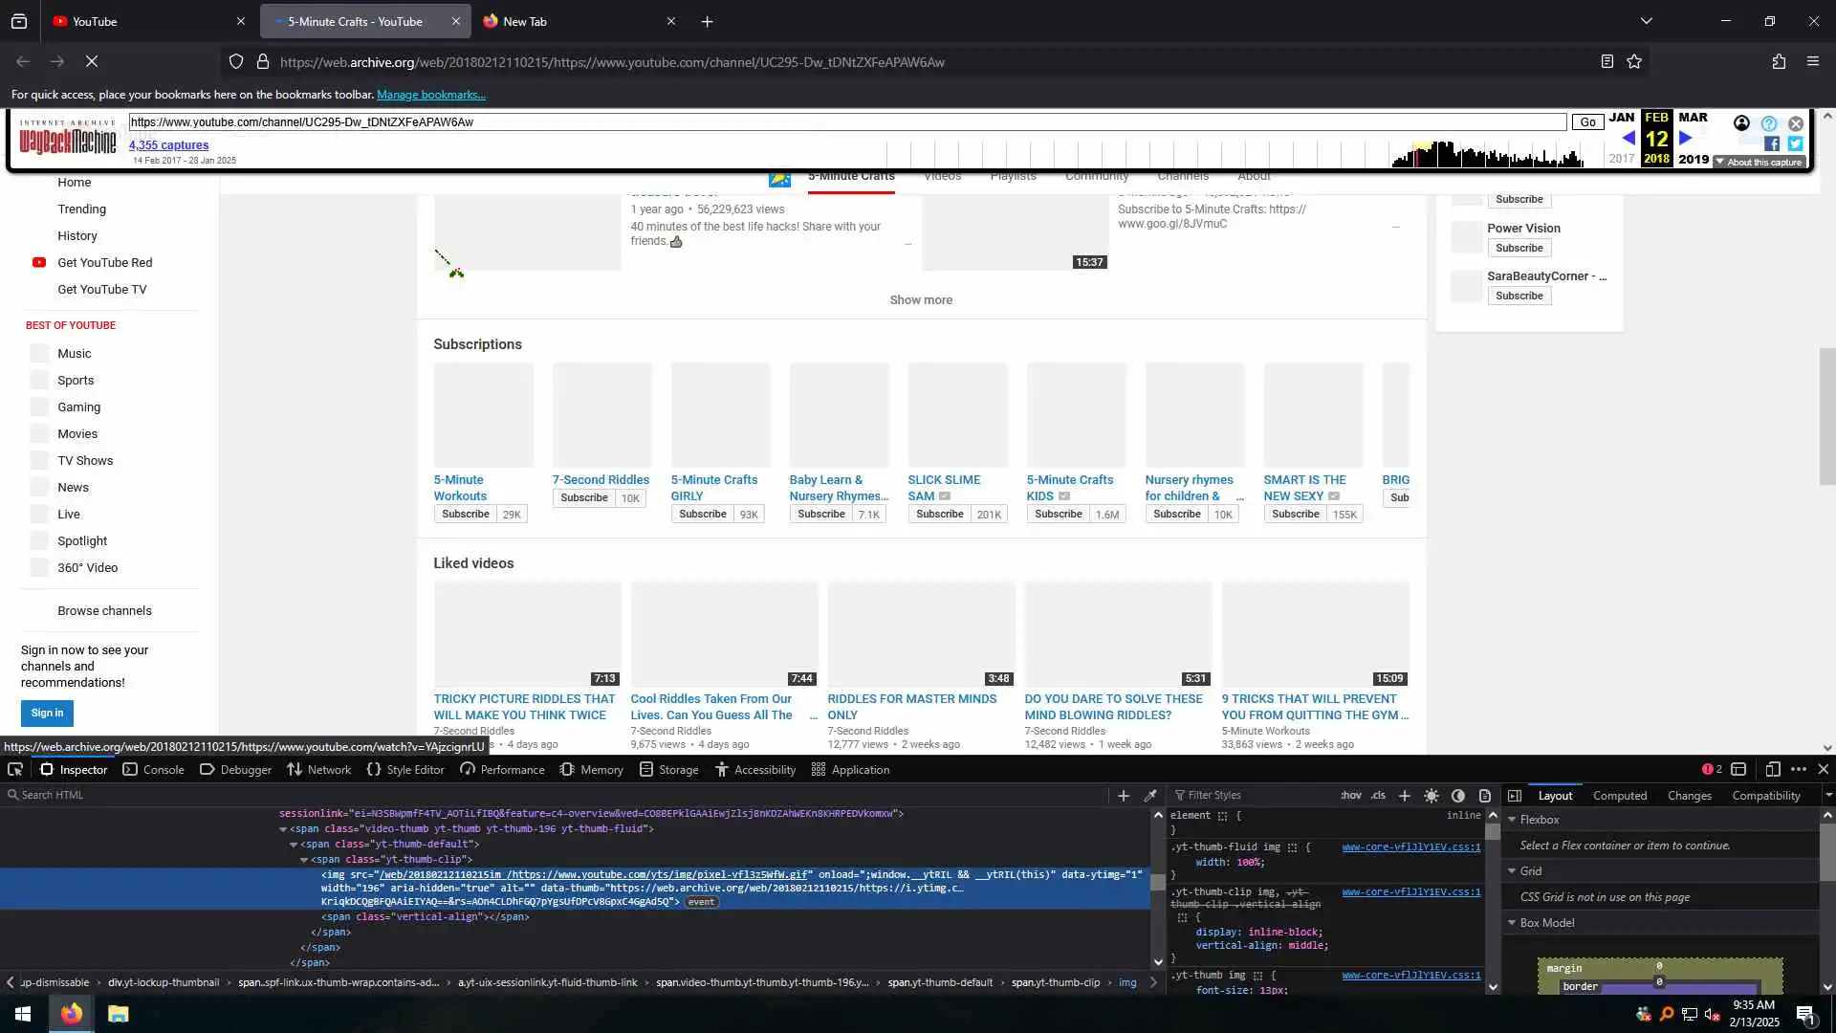Screen dimensions: 1836x1033
Task: Collapse the Flexbox section
Action: [1513, 820]
